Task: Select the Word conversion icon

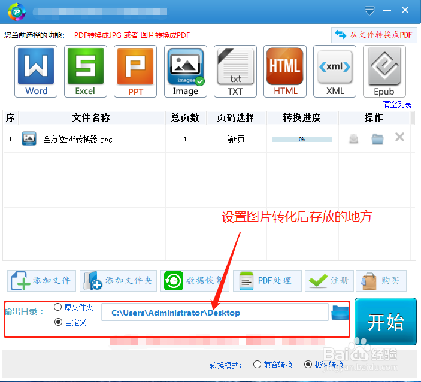Action: point(36,71)
